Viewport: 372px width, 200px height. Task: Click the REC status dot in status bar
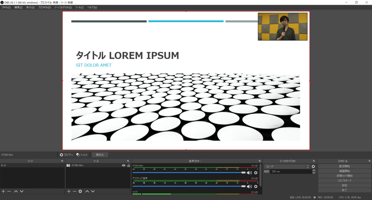[x=315, y=197]
